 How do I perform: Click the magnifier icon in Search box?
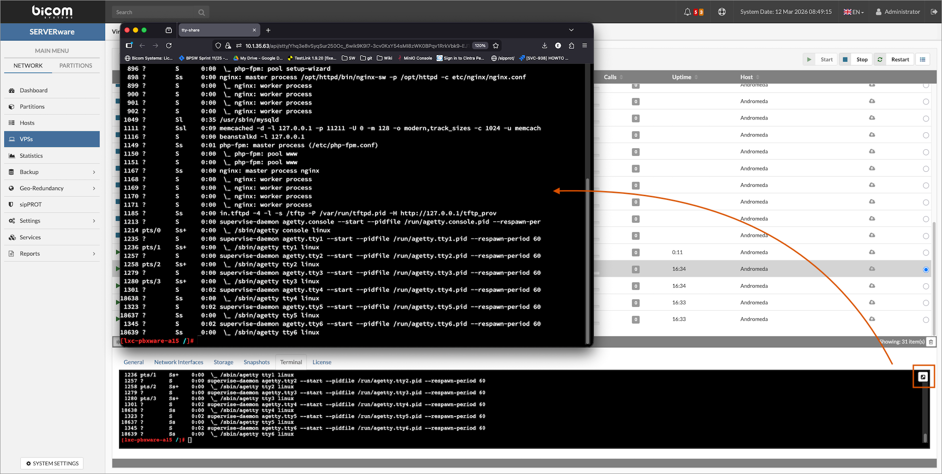pyautogui.click(x=201, y=12)
